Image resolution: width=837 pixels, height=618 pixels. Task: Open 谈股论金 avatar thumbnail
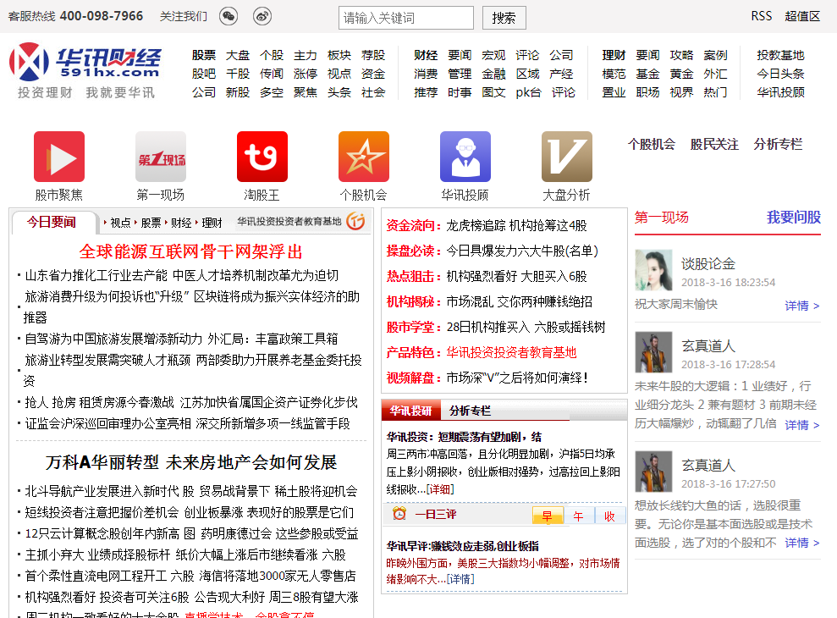pyautogui.click(x=653, y=270)
